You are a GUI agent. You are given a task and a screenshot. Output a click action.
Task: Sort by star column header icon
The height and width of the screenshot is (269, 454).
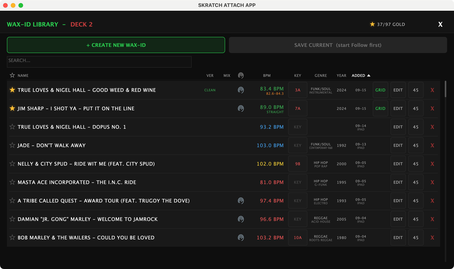12,75
